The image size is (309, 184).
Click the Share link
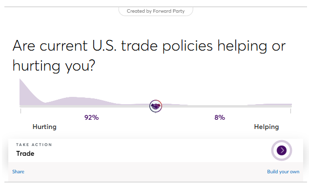(18, 172)
